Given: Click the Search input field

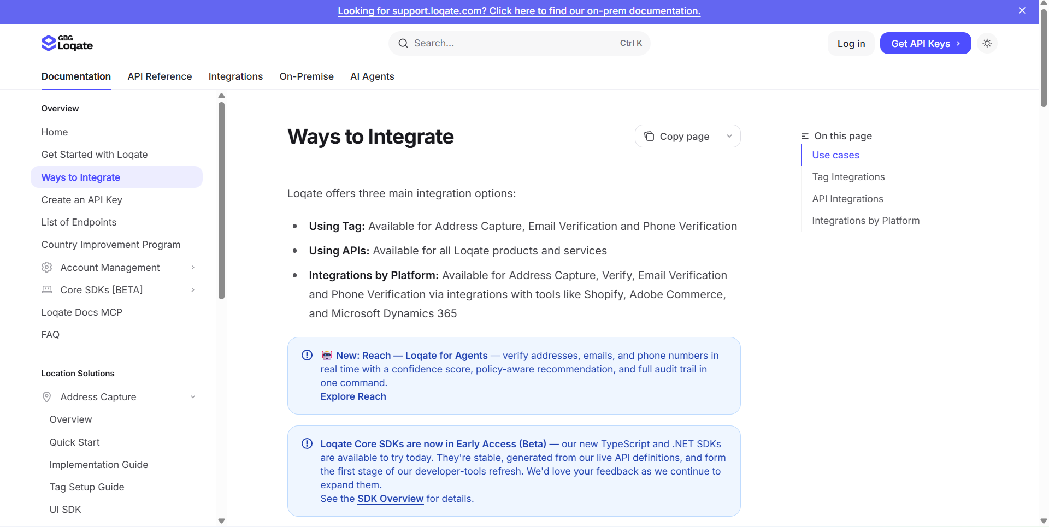Looking at the screenshot, I should coord(519,43).
